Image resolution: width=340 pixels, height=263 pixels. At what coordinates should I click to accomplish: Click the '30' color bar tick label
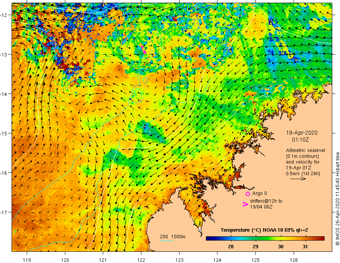pos(280,246)
